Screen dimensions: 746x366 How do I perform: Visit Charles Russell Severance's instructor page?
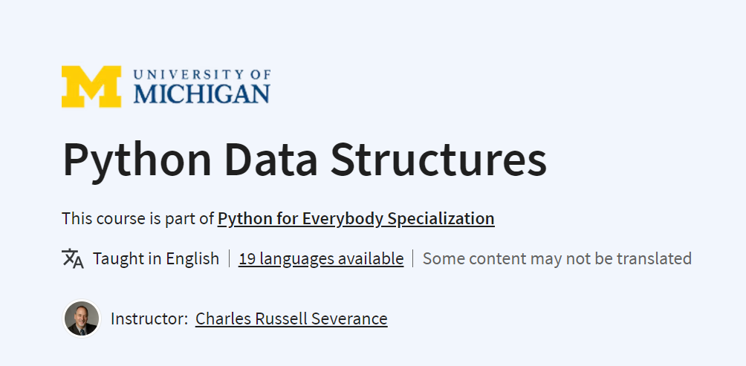click(x=291, y=318)
